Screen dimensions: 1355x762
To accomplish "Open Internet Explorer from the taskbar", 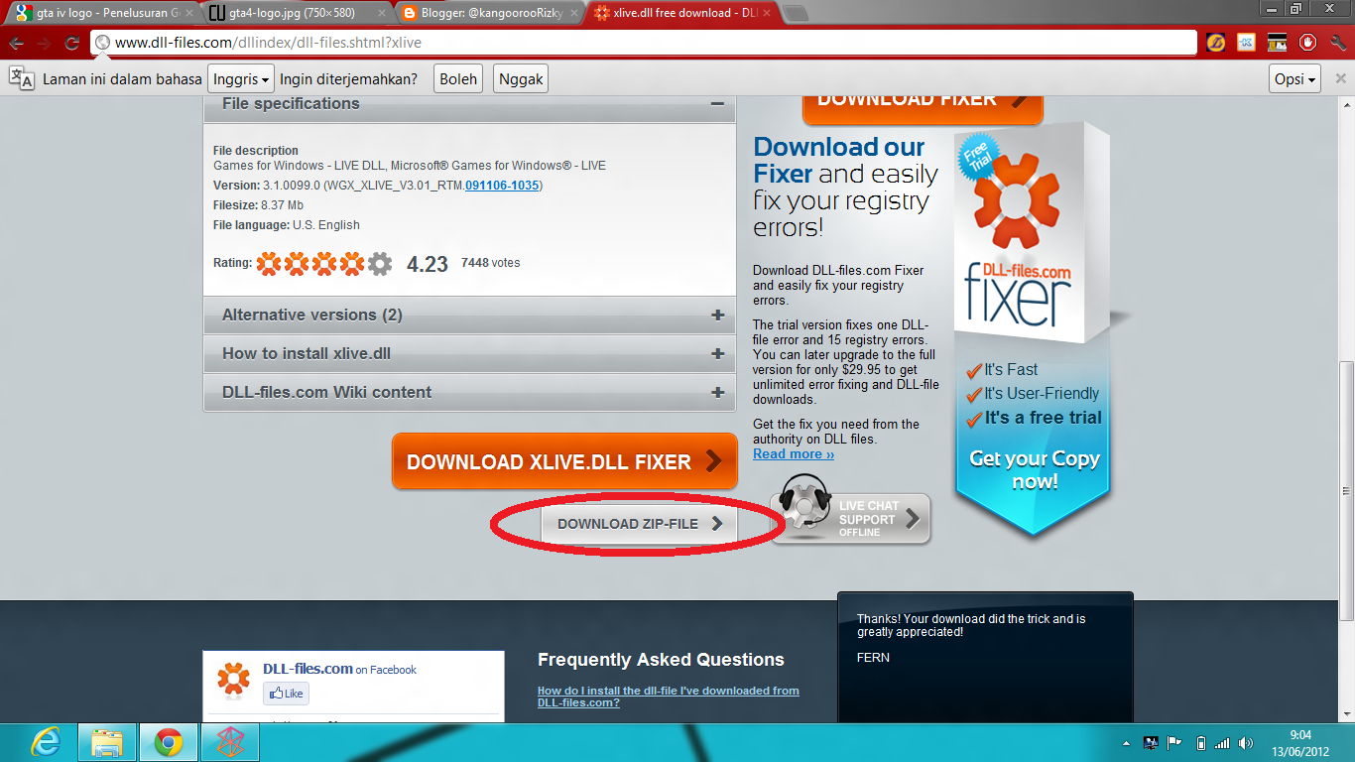I will 45,741.
